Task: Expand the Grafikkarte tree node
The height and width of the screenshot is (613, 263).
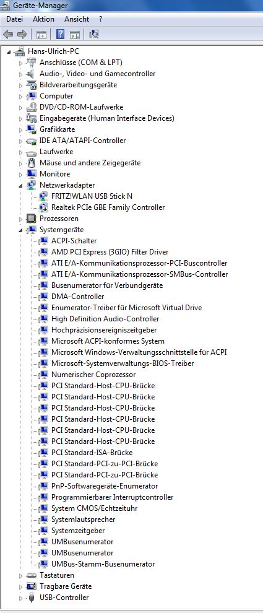Action: 20,129
